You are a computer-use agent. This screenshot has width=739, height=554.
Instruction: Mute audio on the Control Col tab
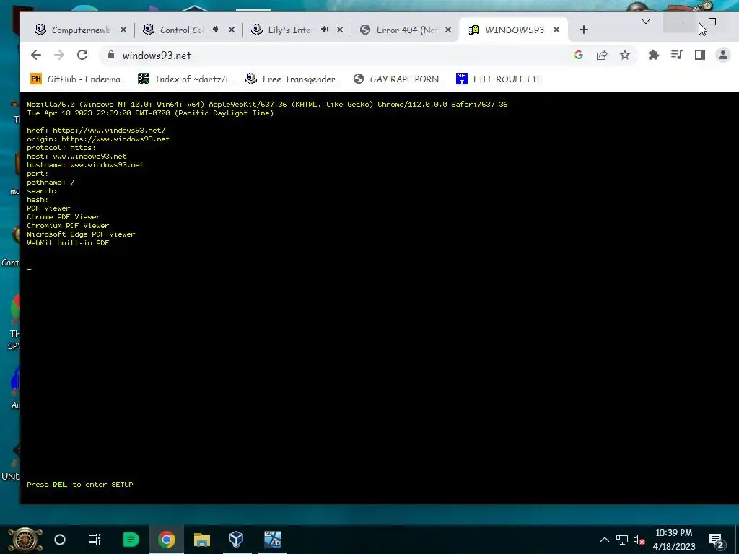pyautogui.click(x=216, y=30)
